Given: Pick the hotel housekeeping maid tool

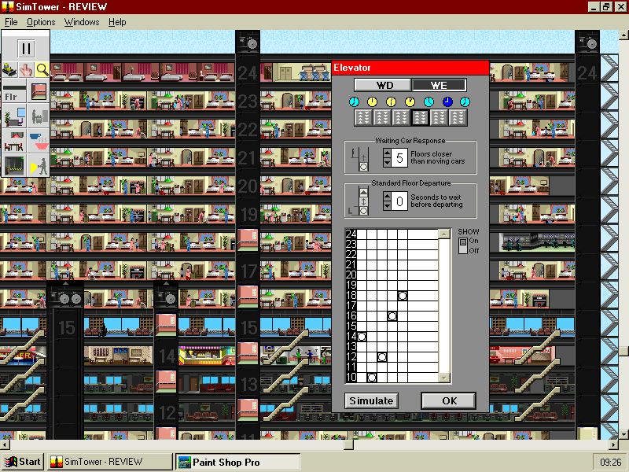Looking at the screenshot, I should point(39,116).
